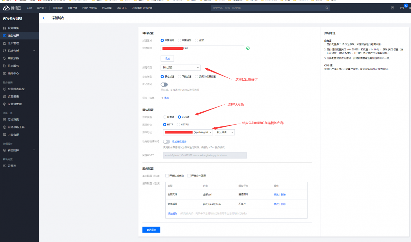Open 对象存储 in the top navigation
This screenshot has width=411, height=242.
pos(72,8)
